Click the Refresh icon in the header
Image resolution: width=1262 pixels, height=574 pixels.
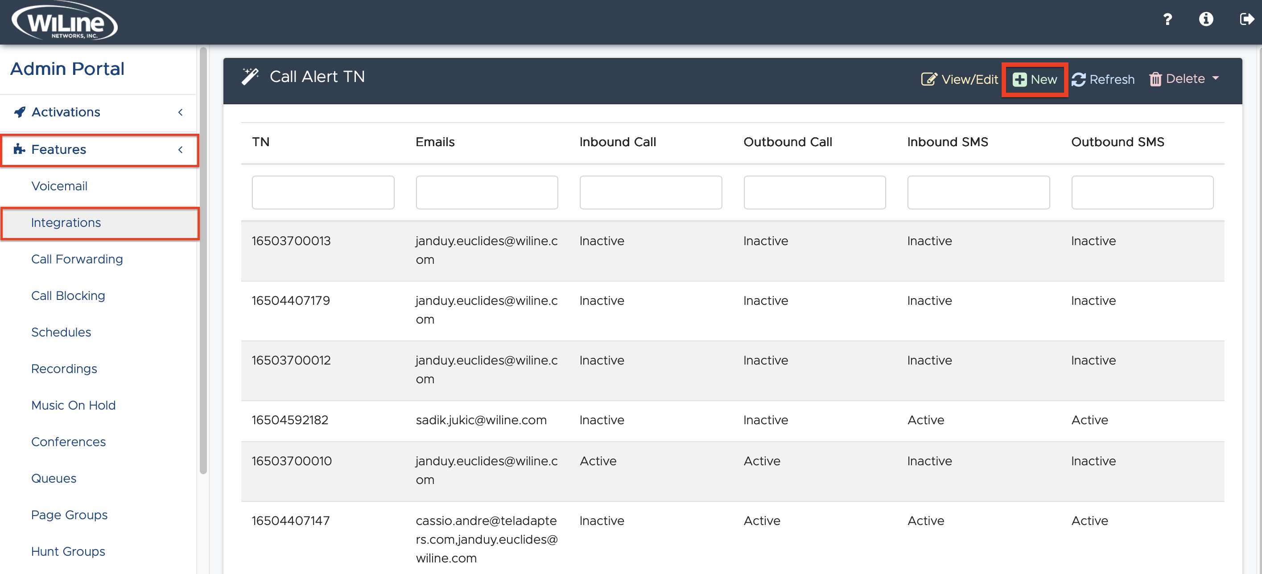coord(1103,79)
